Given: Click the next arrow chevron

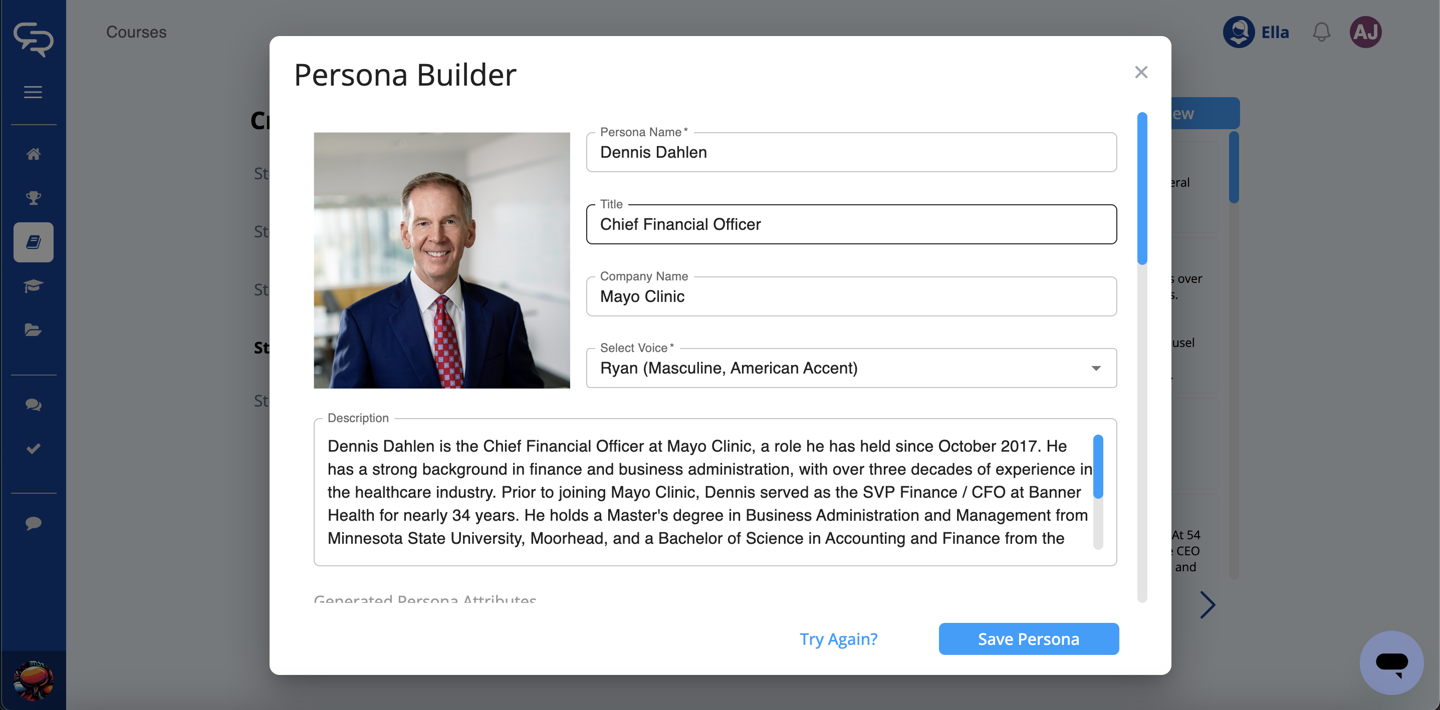Looking at the screenshot, I should (1208, 604).
